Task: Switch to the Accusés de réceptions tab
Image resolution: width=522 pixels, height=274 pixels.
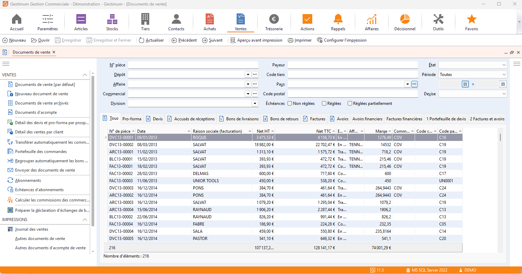Action: click(x=191, y=119)
